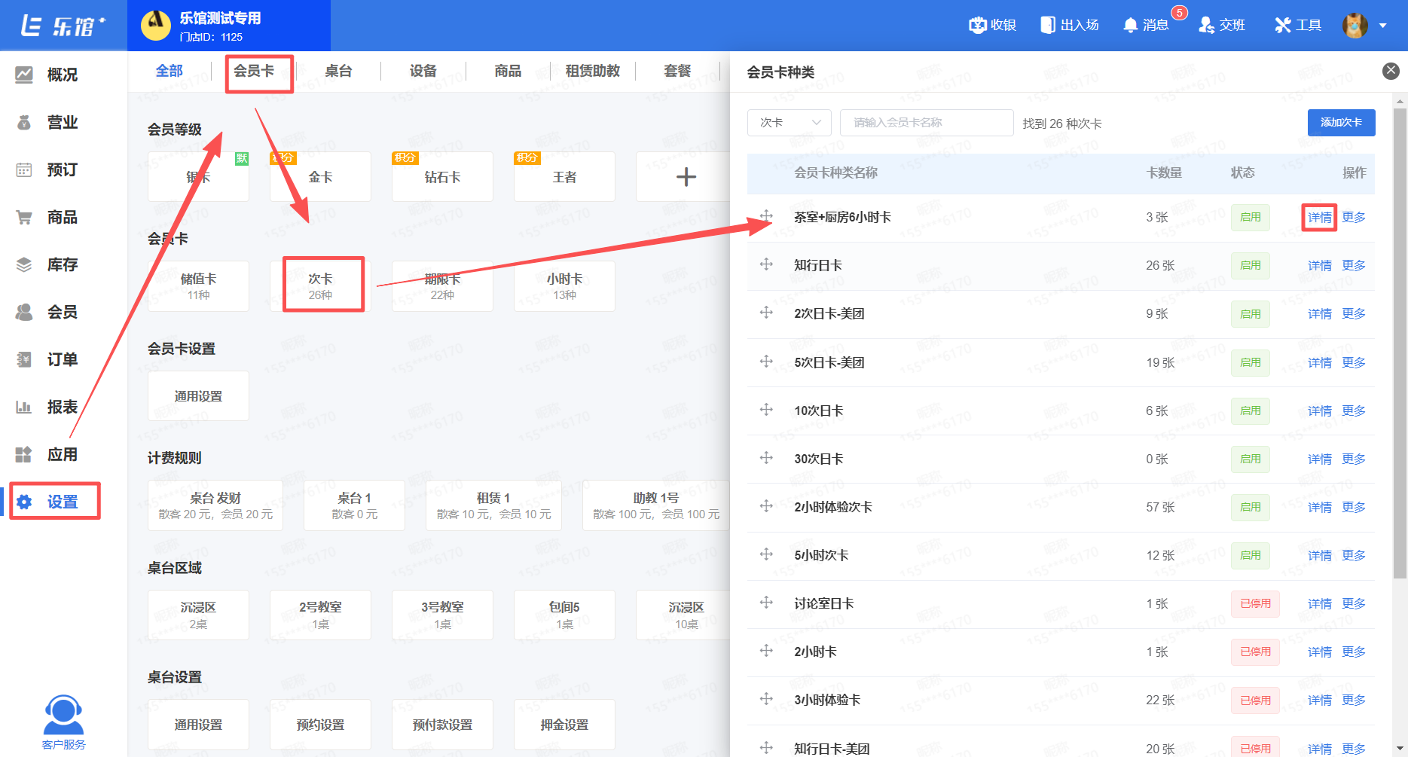Switch to the 租赁助教 tab
1408x757 pixels.
[x=592, y=71]
